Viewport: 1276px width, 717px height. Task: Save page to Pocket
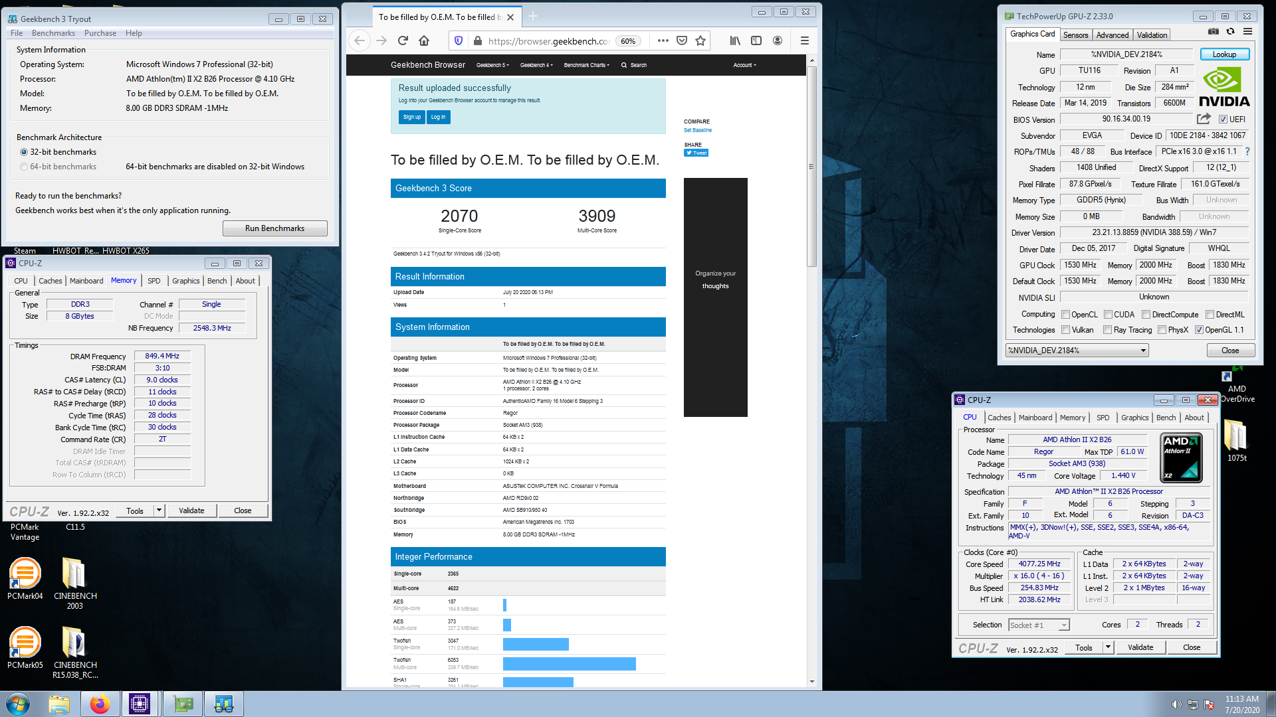[x=682, y=41]
